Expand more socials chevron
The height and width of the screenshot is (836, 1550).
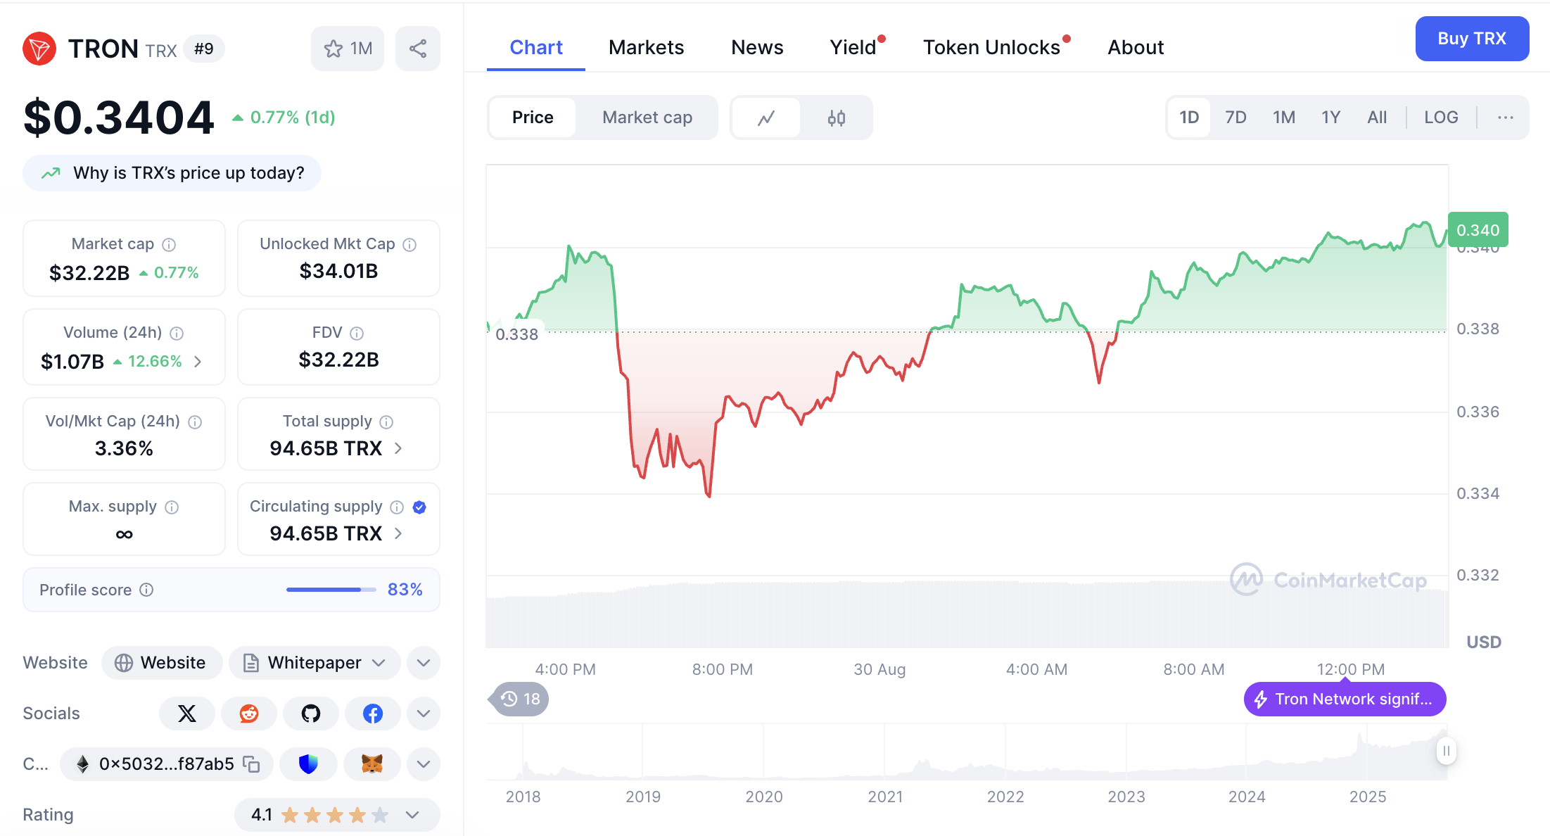tap(424, 714)
